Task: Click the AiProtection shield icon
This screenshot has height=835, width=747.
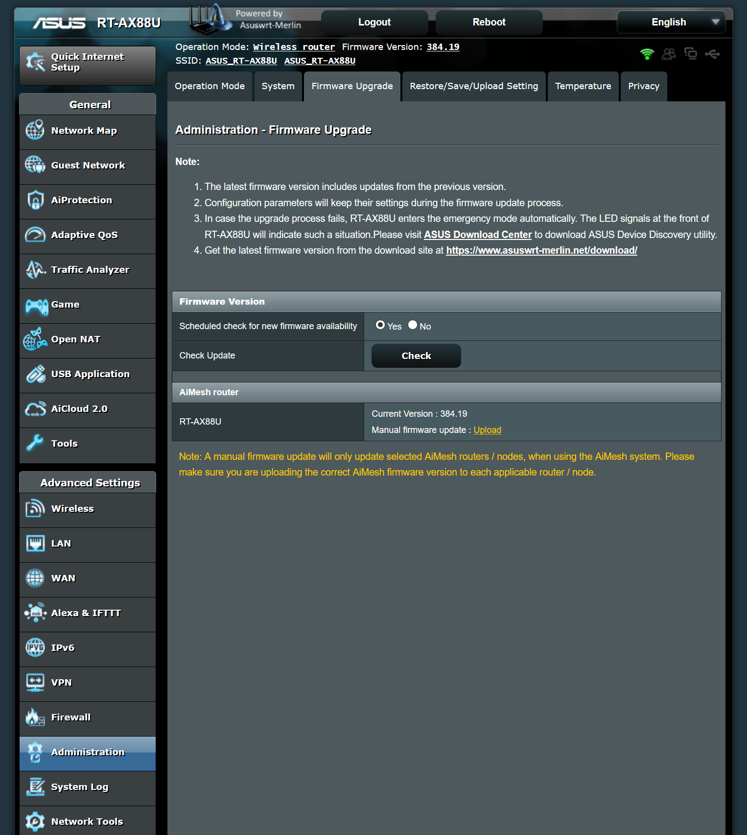Action: (x=35, y=200)
